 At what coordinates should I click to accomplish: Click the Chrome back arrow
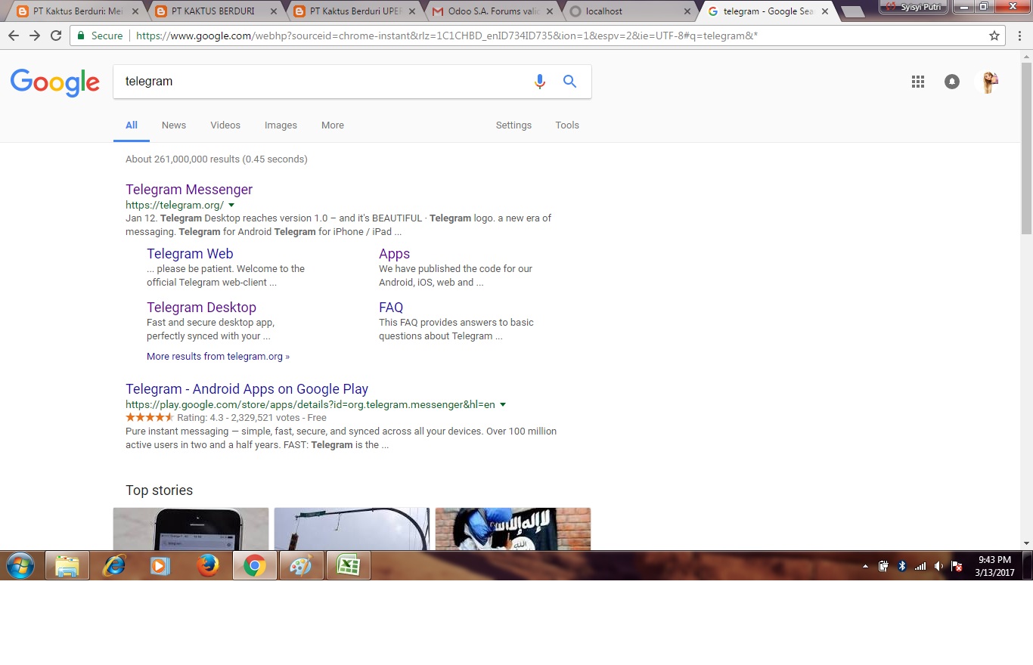[14, 36]
